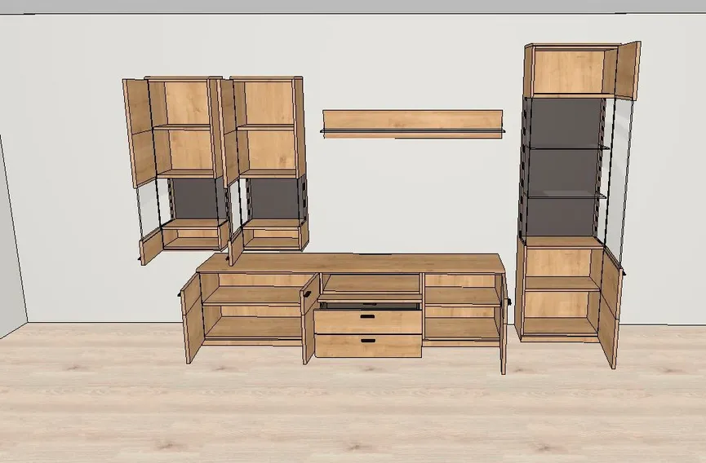Select the bottom drawer's black handle on lowboard
The height and width of the screenshot is (463, 706).
[368, 340]
